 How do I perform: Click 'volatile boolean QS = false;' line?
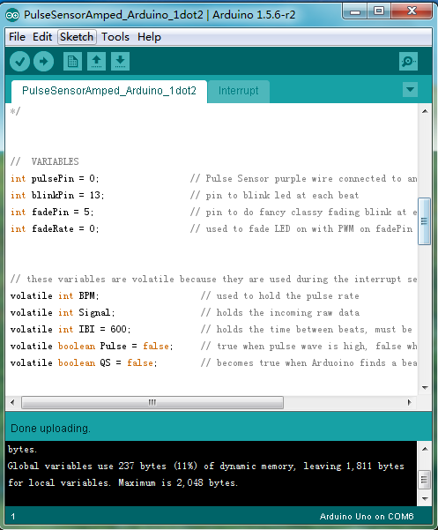tap(84, 362)
